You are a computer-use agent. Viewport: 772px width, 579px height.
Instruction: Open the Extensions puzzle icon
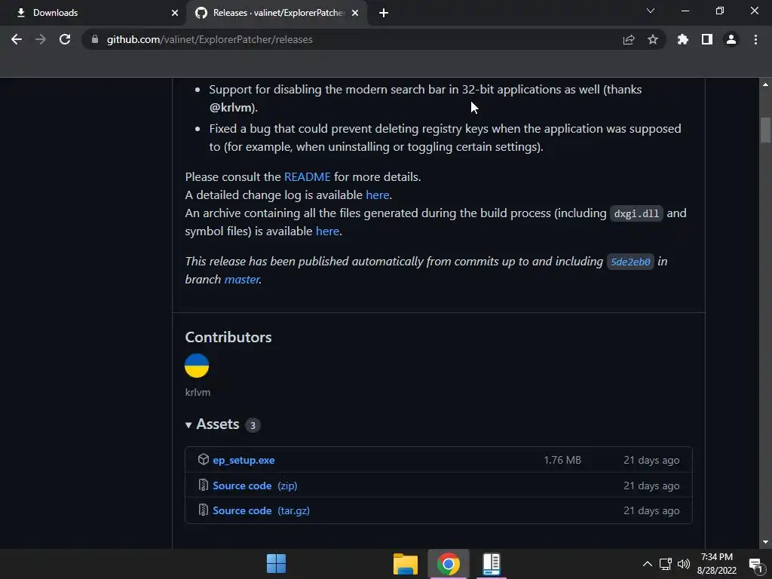pos(683,39)
